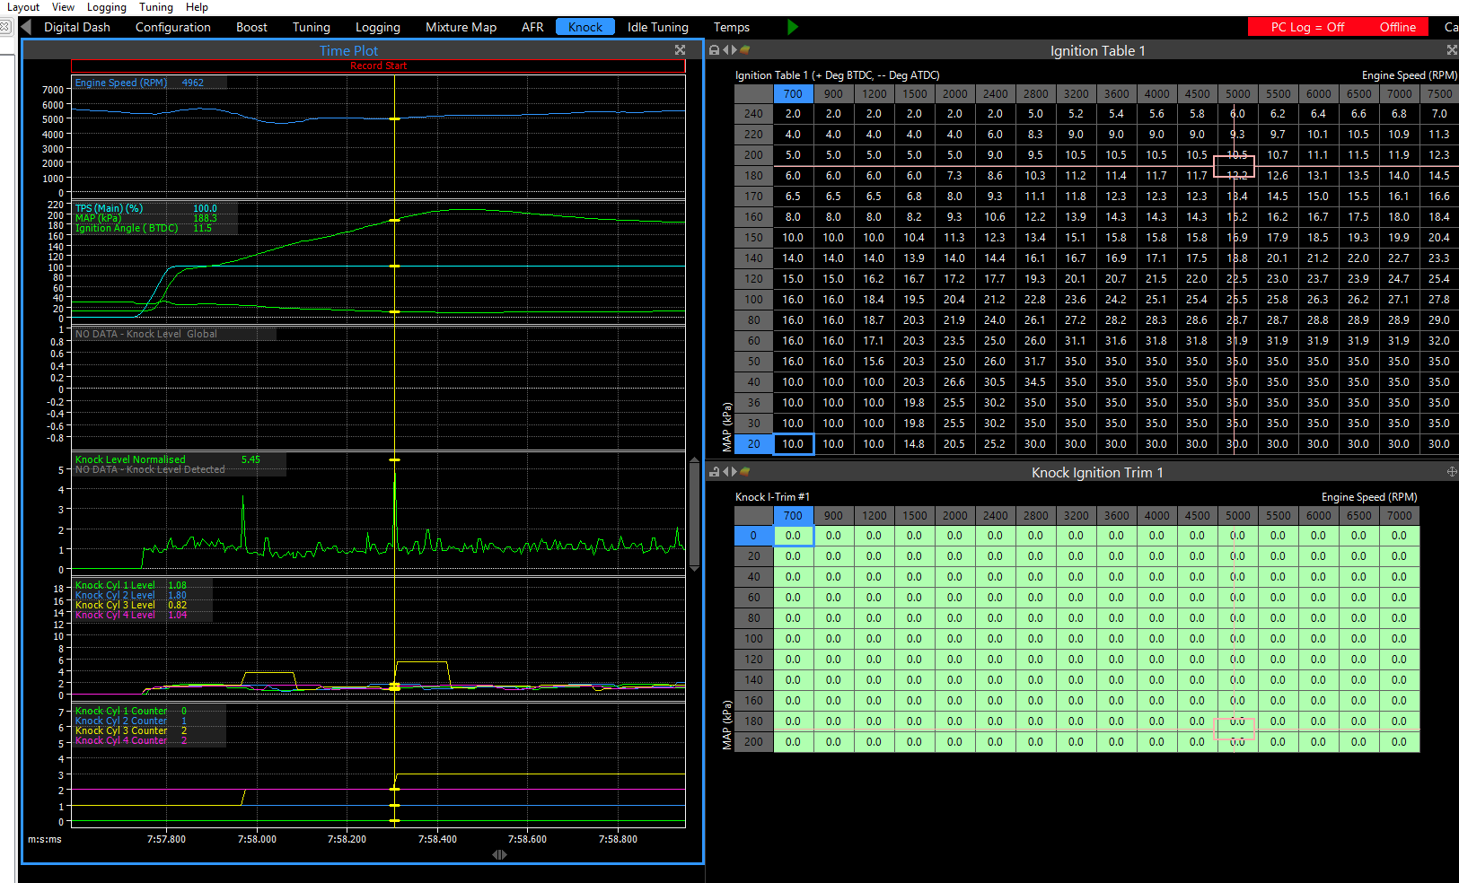Open the Logging menu in the menu bar
Viewport: 1459px width, 883px height.
(106, 7)
